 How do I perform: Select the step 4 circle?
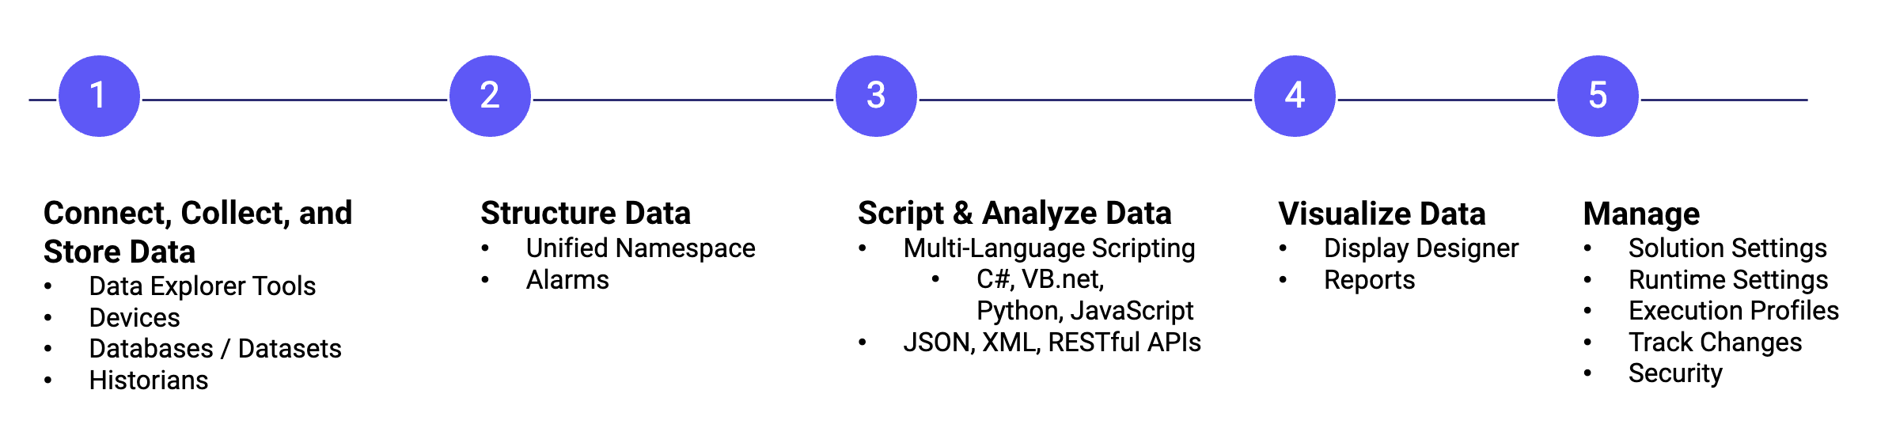[1295, 96]
